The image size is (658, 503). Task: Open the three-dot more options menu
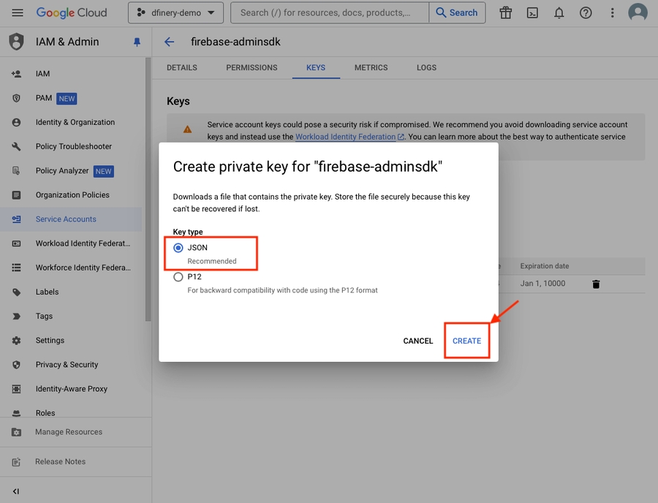pos(612,12)
